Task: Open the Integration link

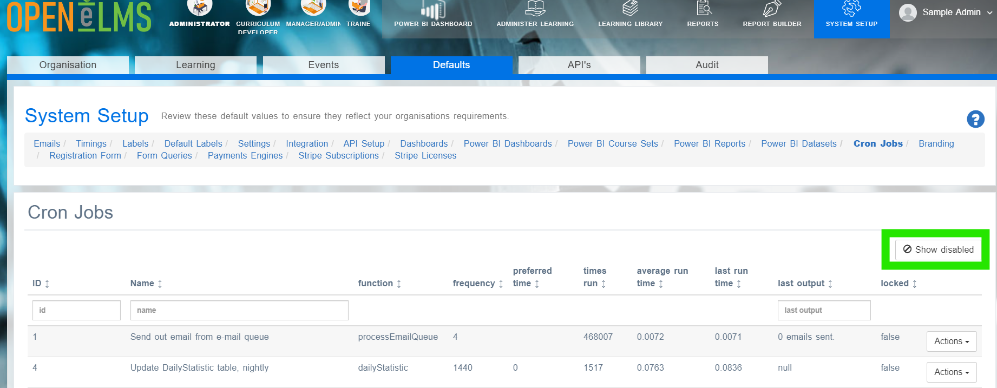Action: pyautogui.click(x=307, y=143)
